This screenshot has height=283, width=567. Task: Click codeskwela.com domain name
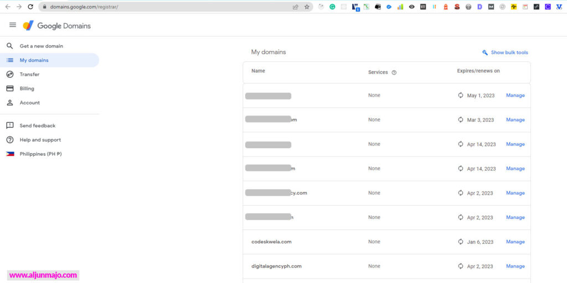tap(271, 242)
